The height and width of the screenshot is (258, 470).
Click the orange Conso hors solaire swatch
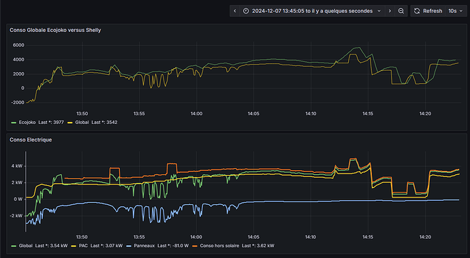pyautogui.click(x=195, y=246)
